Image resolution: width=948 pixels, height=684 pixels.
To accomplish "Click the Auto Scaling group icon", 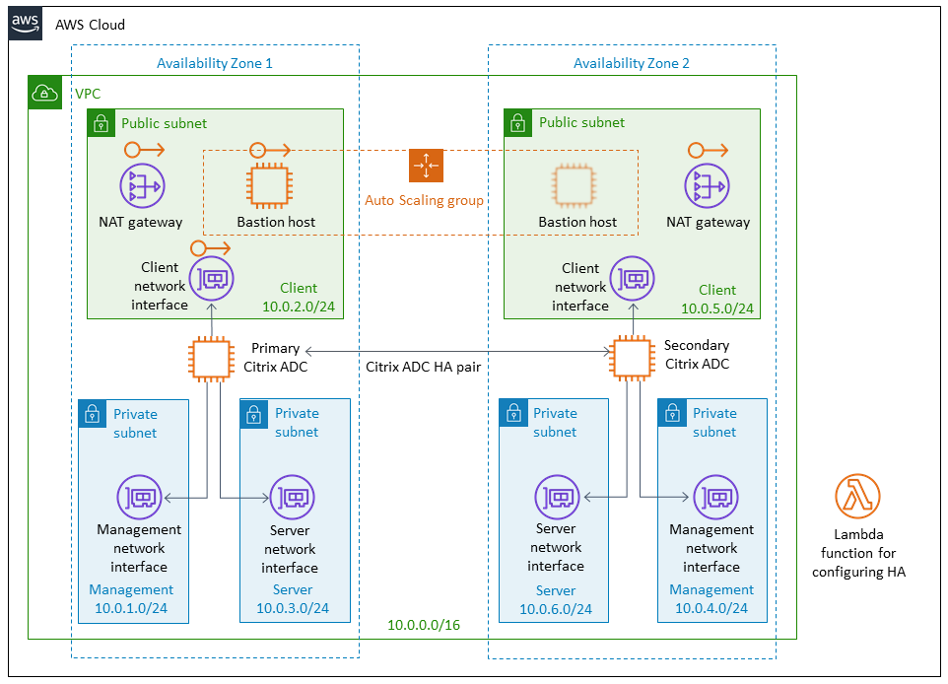I will coord(425,166).
